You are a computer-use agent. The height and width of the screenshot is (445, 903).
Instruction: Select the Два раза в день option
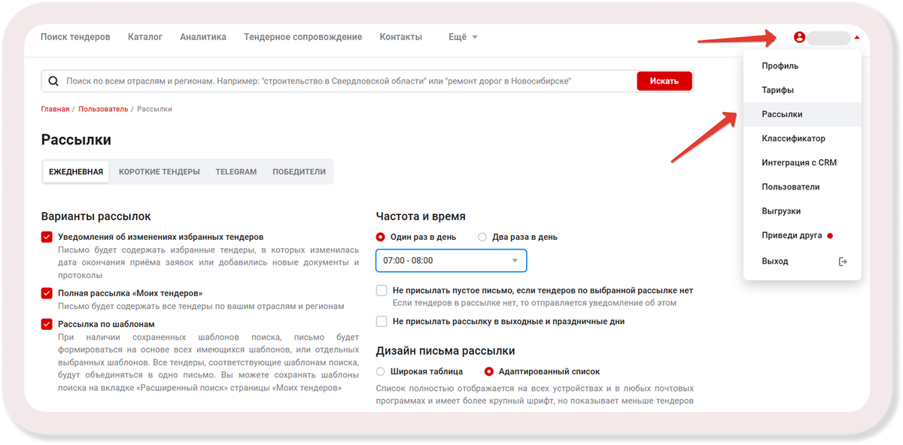(482, 237)
